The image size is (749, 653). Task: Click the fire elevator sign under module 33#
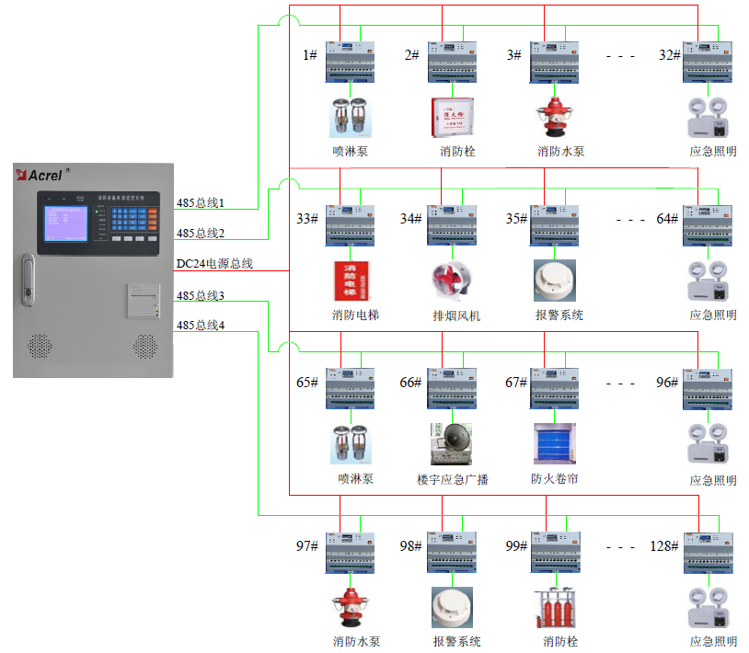point(349,281)
